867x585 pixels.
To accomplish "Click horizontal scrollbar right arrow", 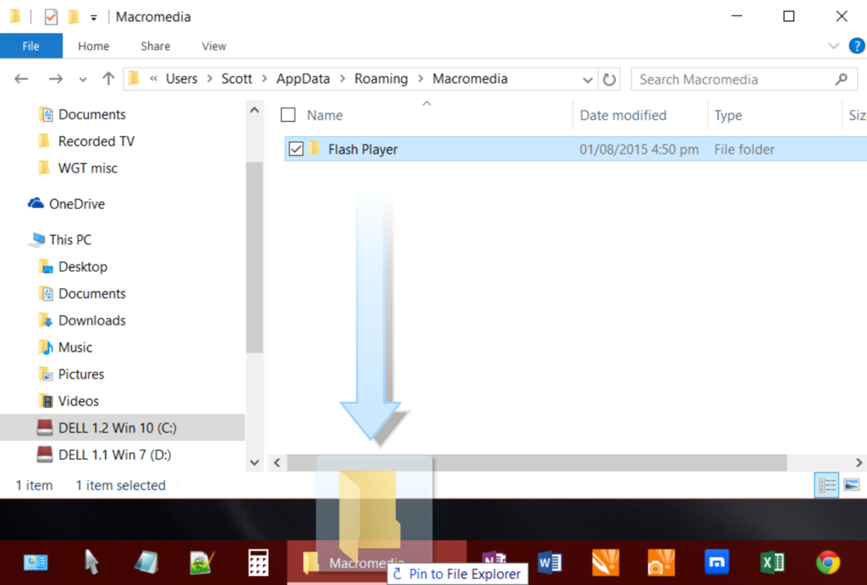I will [859, 462].
